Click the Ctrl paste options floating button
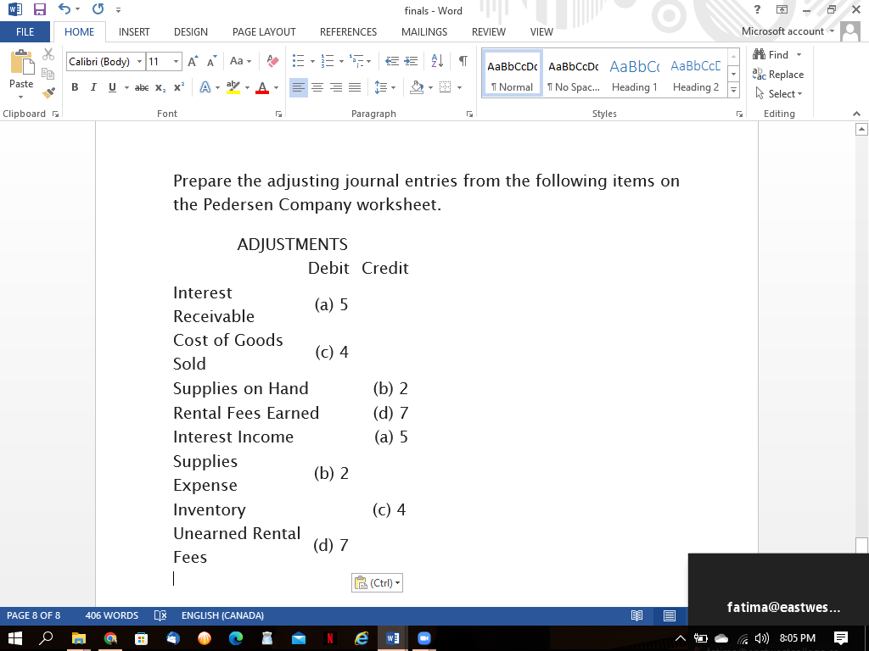869x651 pixels. click(x=376, y=582)
